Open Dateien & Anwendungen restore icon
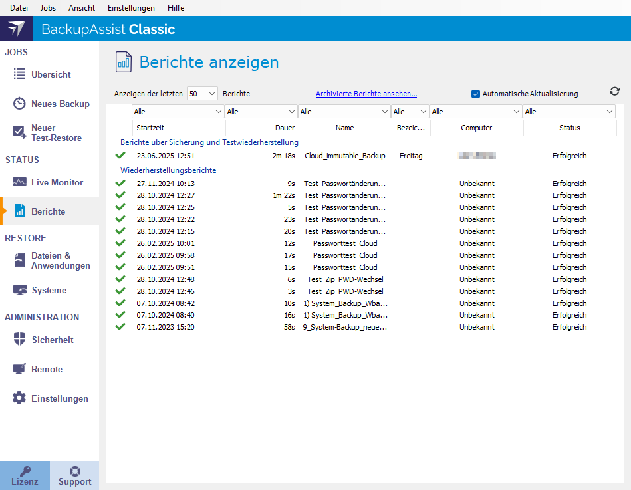Image resolution: width=631 pixels, height=490 pixels. [x=19, y=261]
